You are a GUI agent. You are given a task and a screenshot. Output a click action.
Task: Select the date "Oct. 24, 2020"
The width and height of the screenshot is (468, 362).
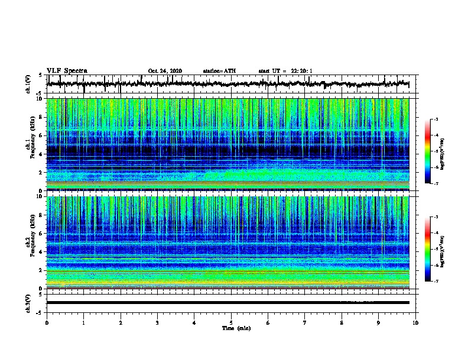pos(165,71)
